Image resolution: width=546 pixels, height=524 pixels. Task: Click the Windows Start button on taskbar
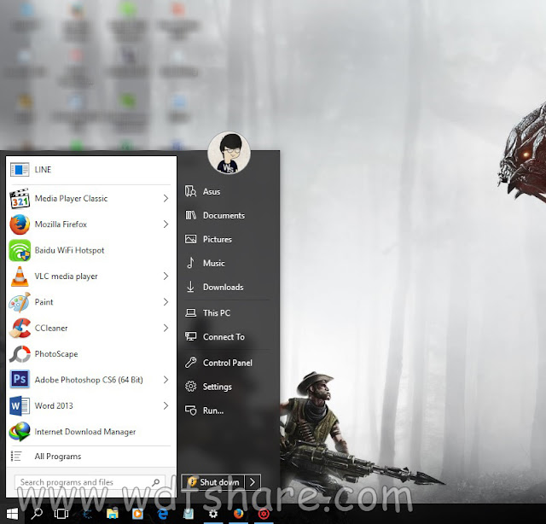tap(12, 514)
